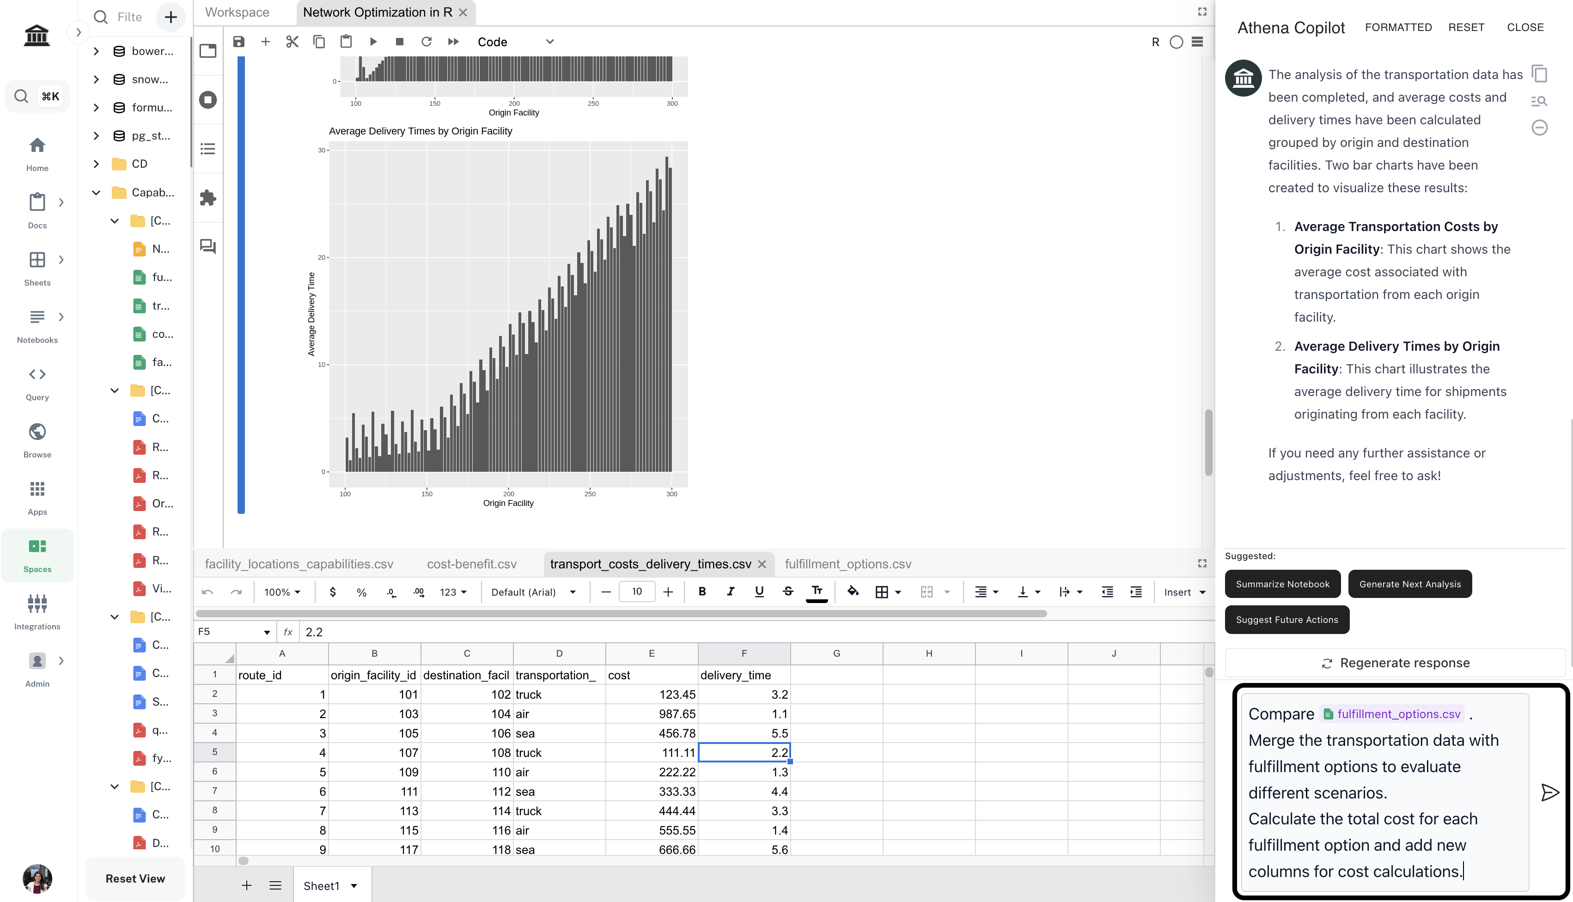Send the Copilot message

tap(1549, 792)
